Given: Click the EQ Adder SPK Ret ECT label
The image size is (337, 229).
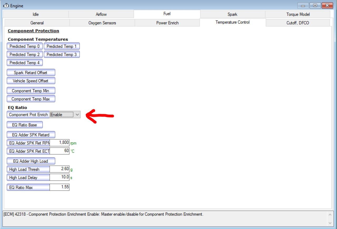Looking at the screenshot, I should [28, 151].
